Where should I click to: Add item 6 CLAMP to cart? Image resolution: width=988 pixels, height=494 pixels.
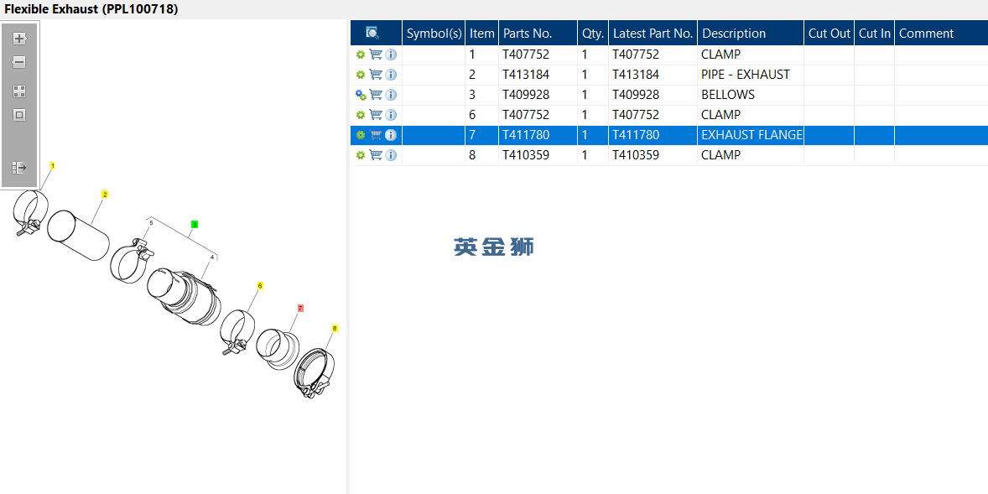376,115
